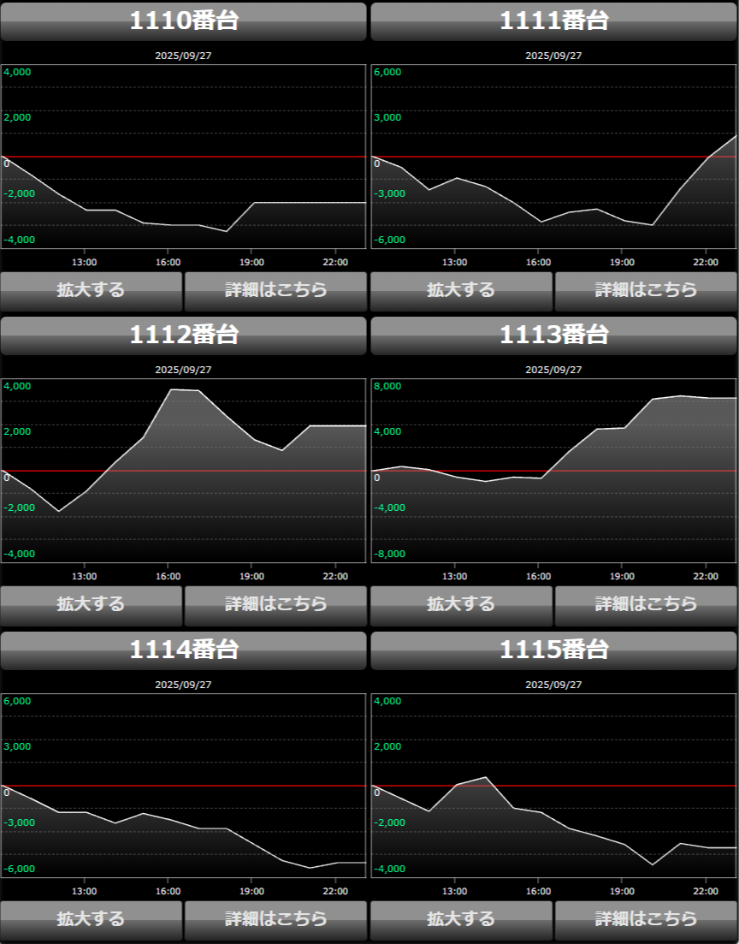This screenshot has height=944, width=739.
Task: Select the 1114番台 header bar
Action: click(x=184, y=650)
